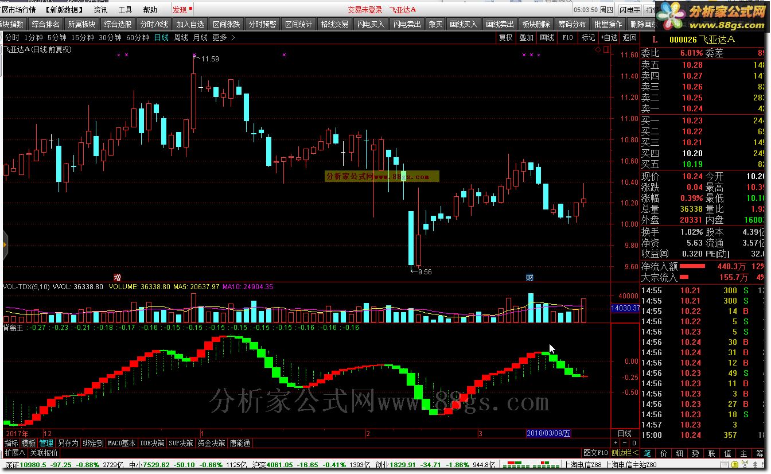Click the 增 event marker on chart
The width and height of the screenshot is (771, 474).
coord(118,278)
